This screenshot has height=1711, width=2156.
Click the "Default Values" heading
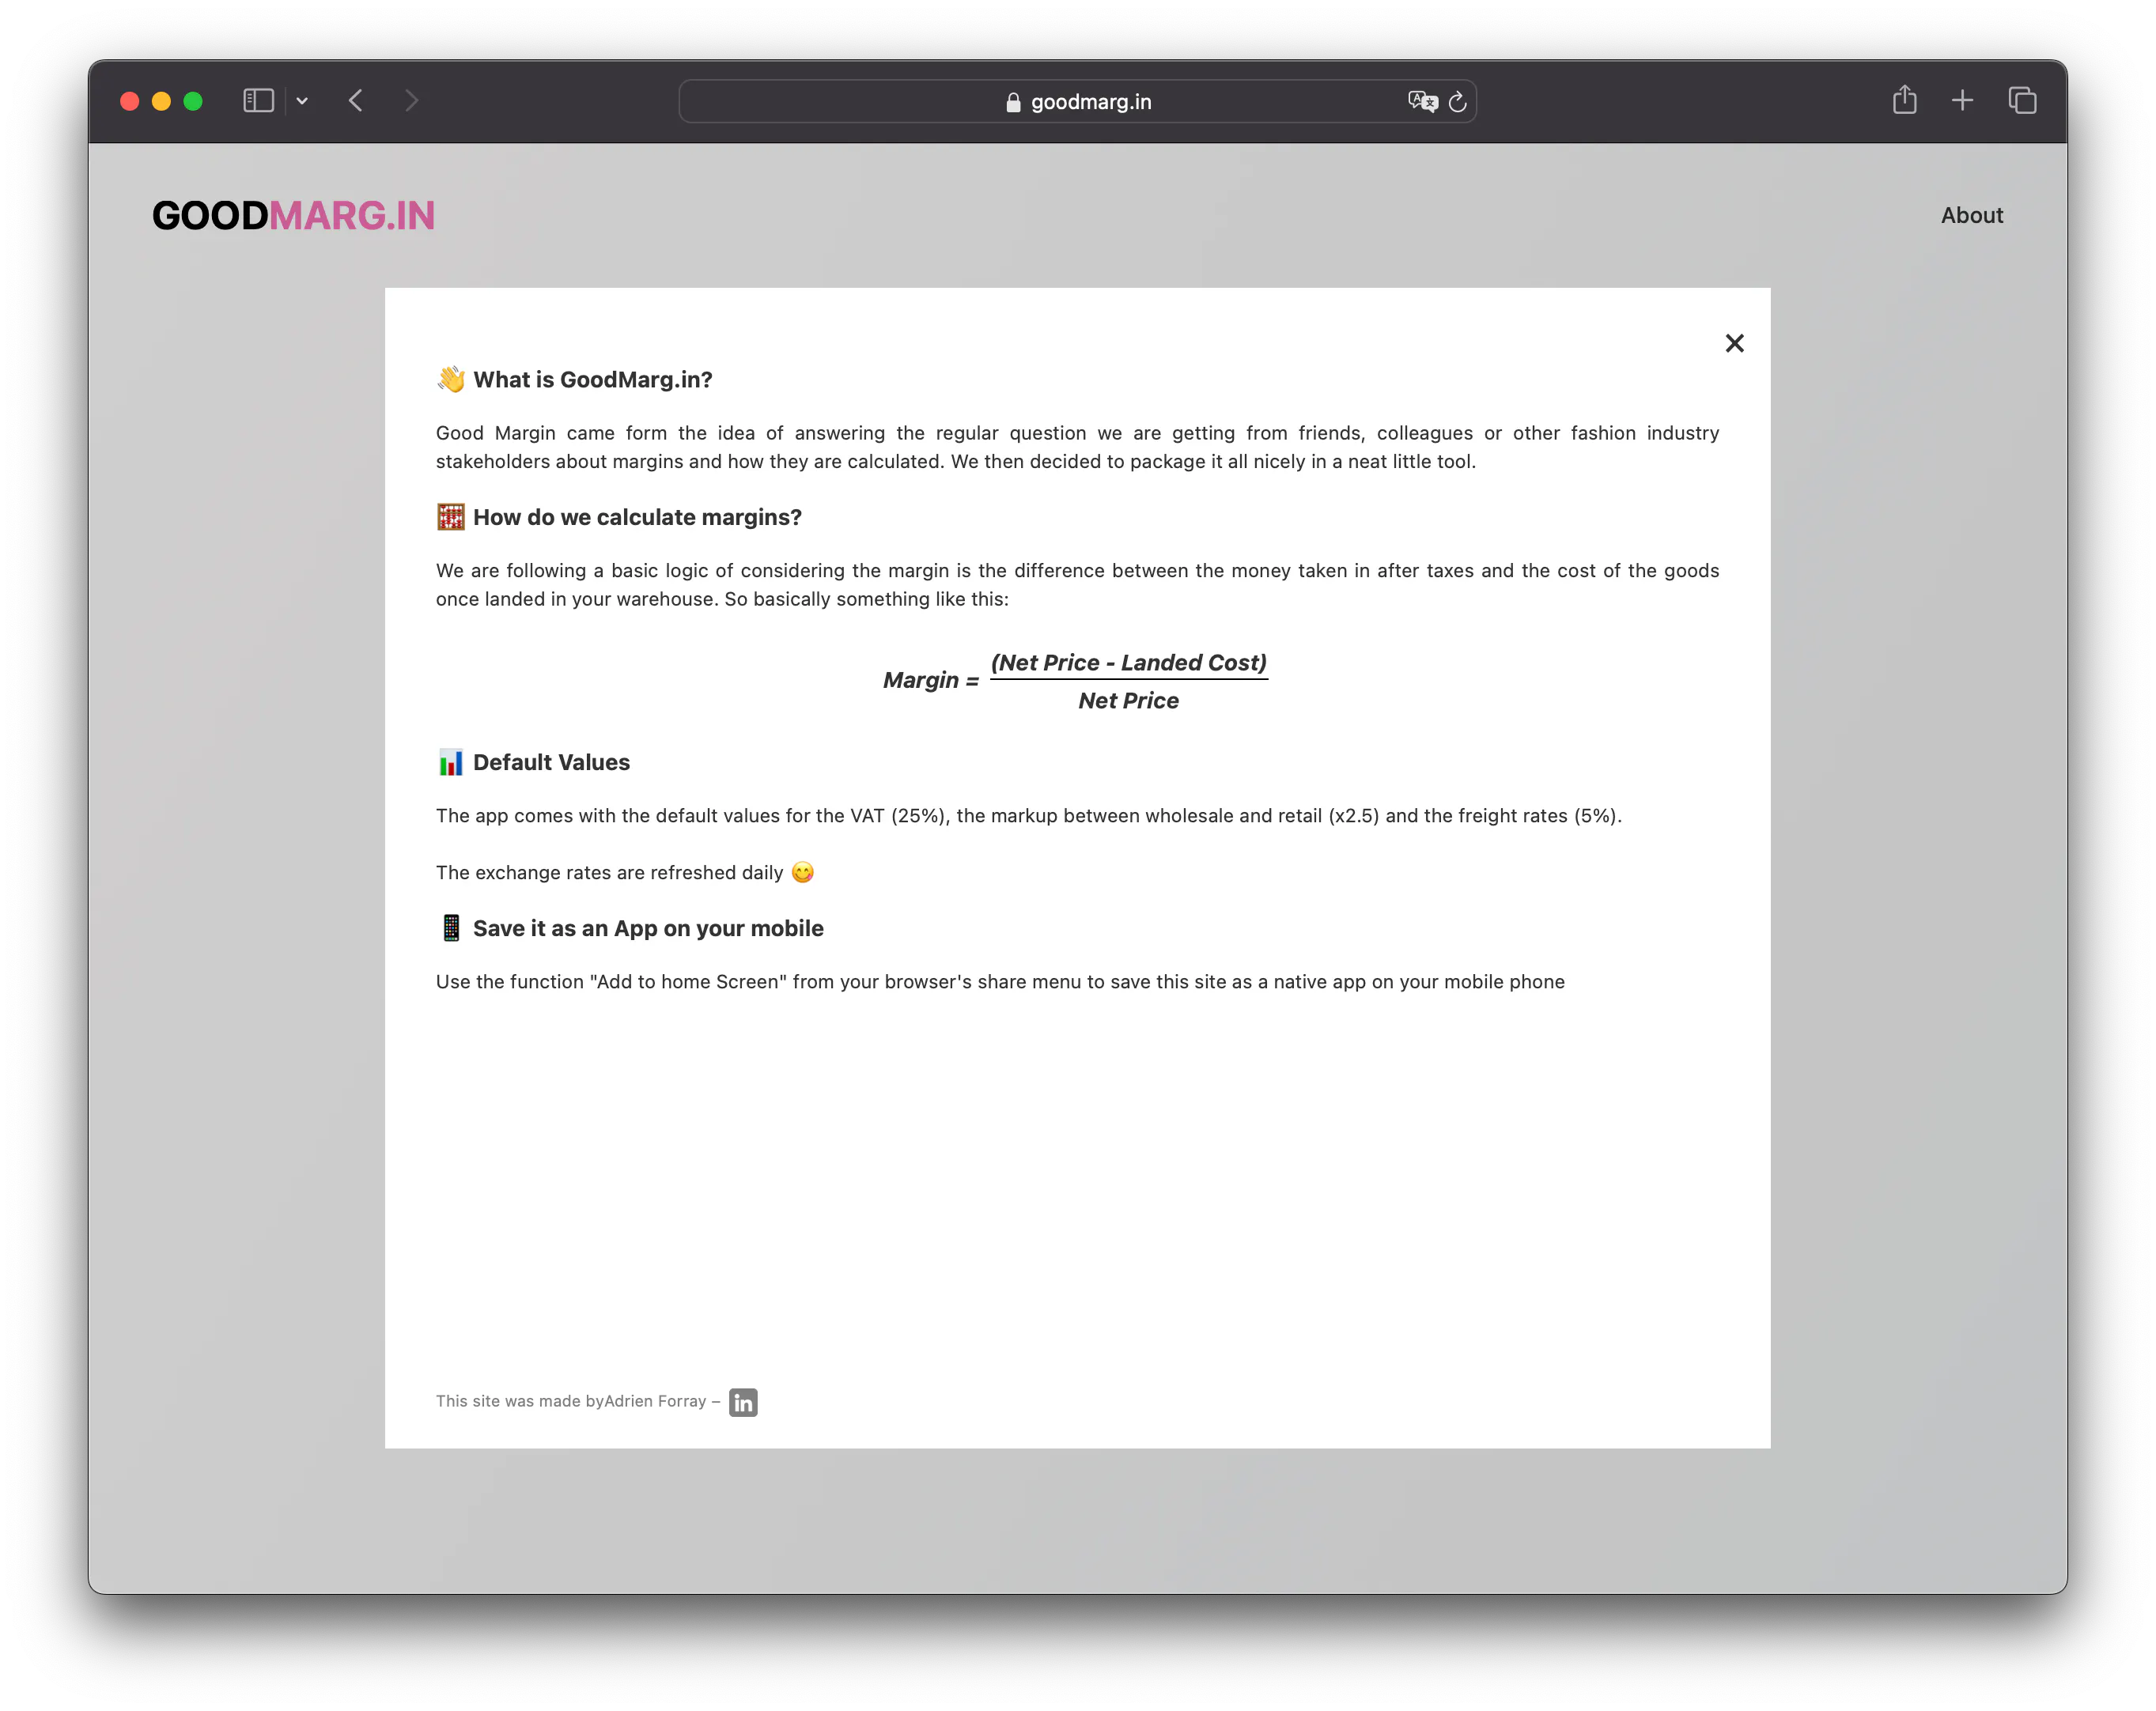pos(551,762)
